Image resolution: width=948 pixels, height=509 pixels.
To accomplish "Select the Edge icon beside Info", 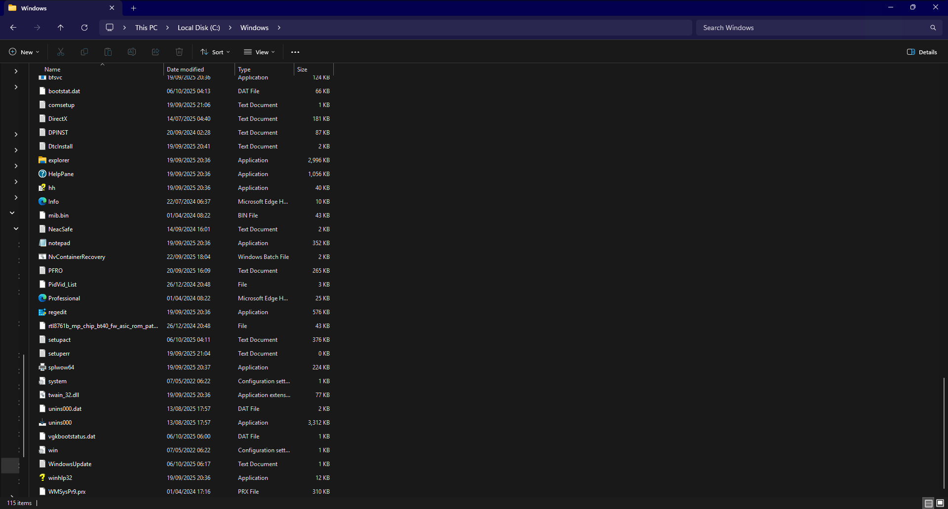I will 42,202.
